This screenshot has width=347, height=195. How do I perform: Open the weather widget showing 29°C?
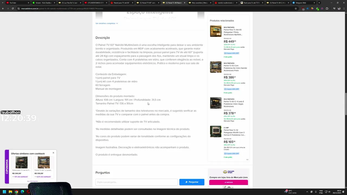point(291,192)
